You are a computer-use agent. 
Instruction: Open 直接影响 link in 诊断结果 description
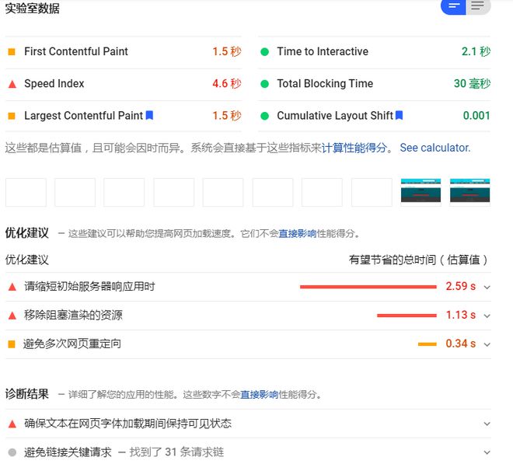pos(259,395)
